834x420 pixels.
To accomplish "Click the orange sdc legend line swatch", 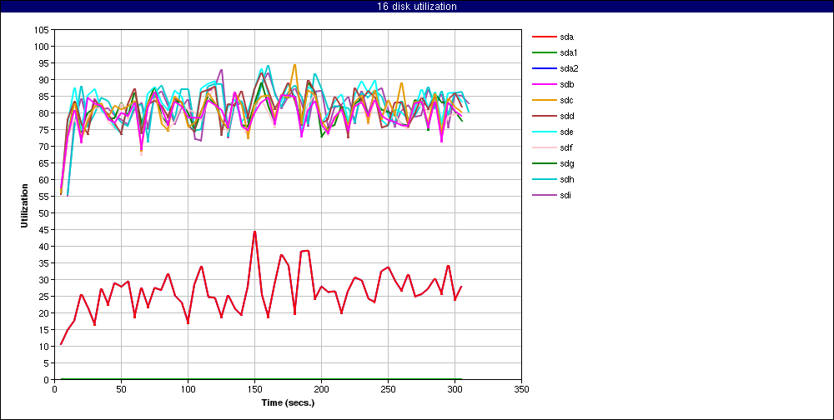I will 544,101.
